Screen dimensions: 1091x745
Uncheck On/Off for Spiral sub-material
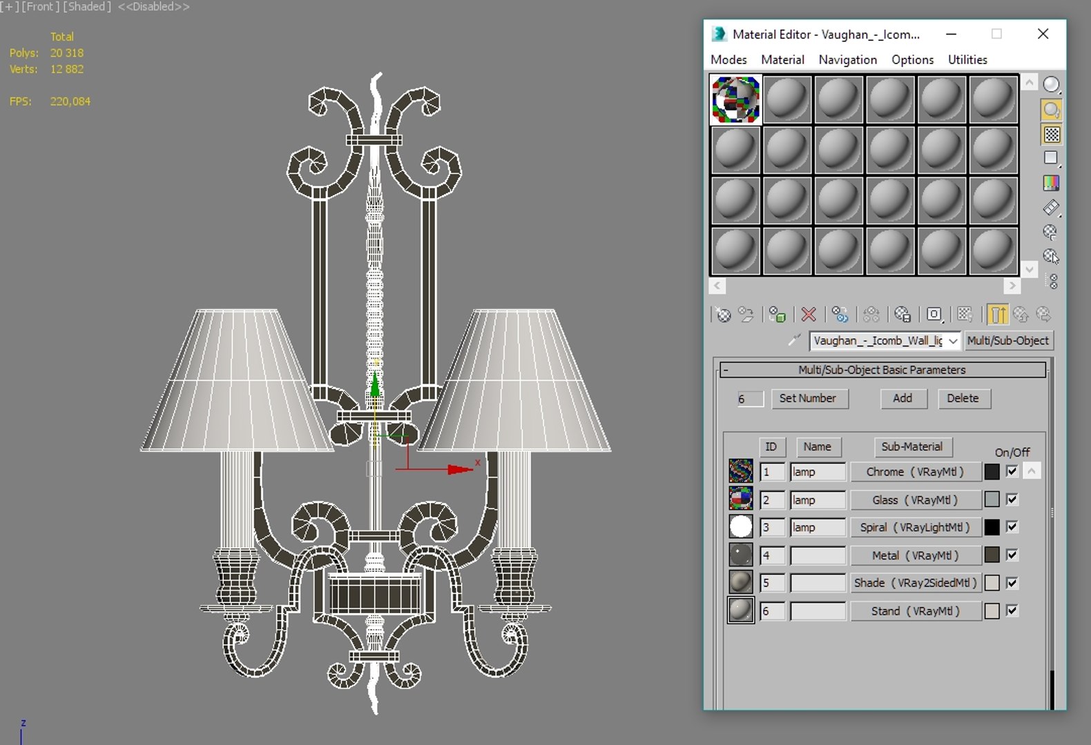coord(1012,527)
